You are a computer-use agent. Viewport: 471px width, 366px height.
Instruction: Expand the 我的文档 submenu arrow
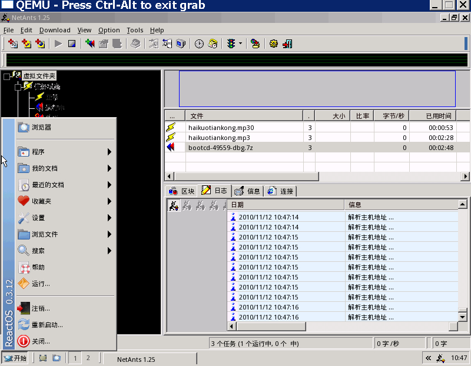[x=110, y=168]
